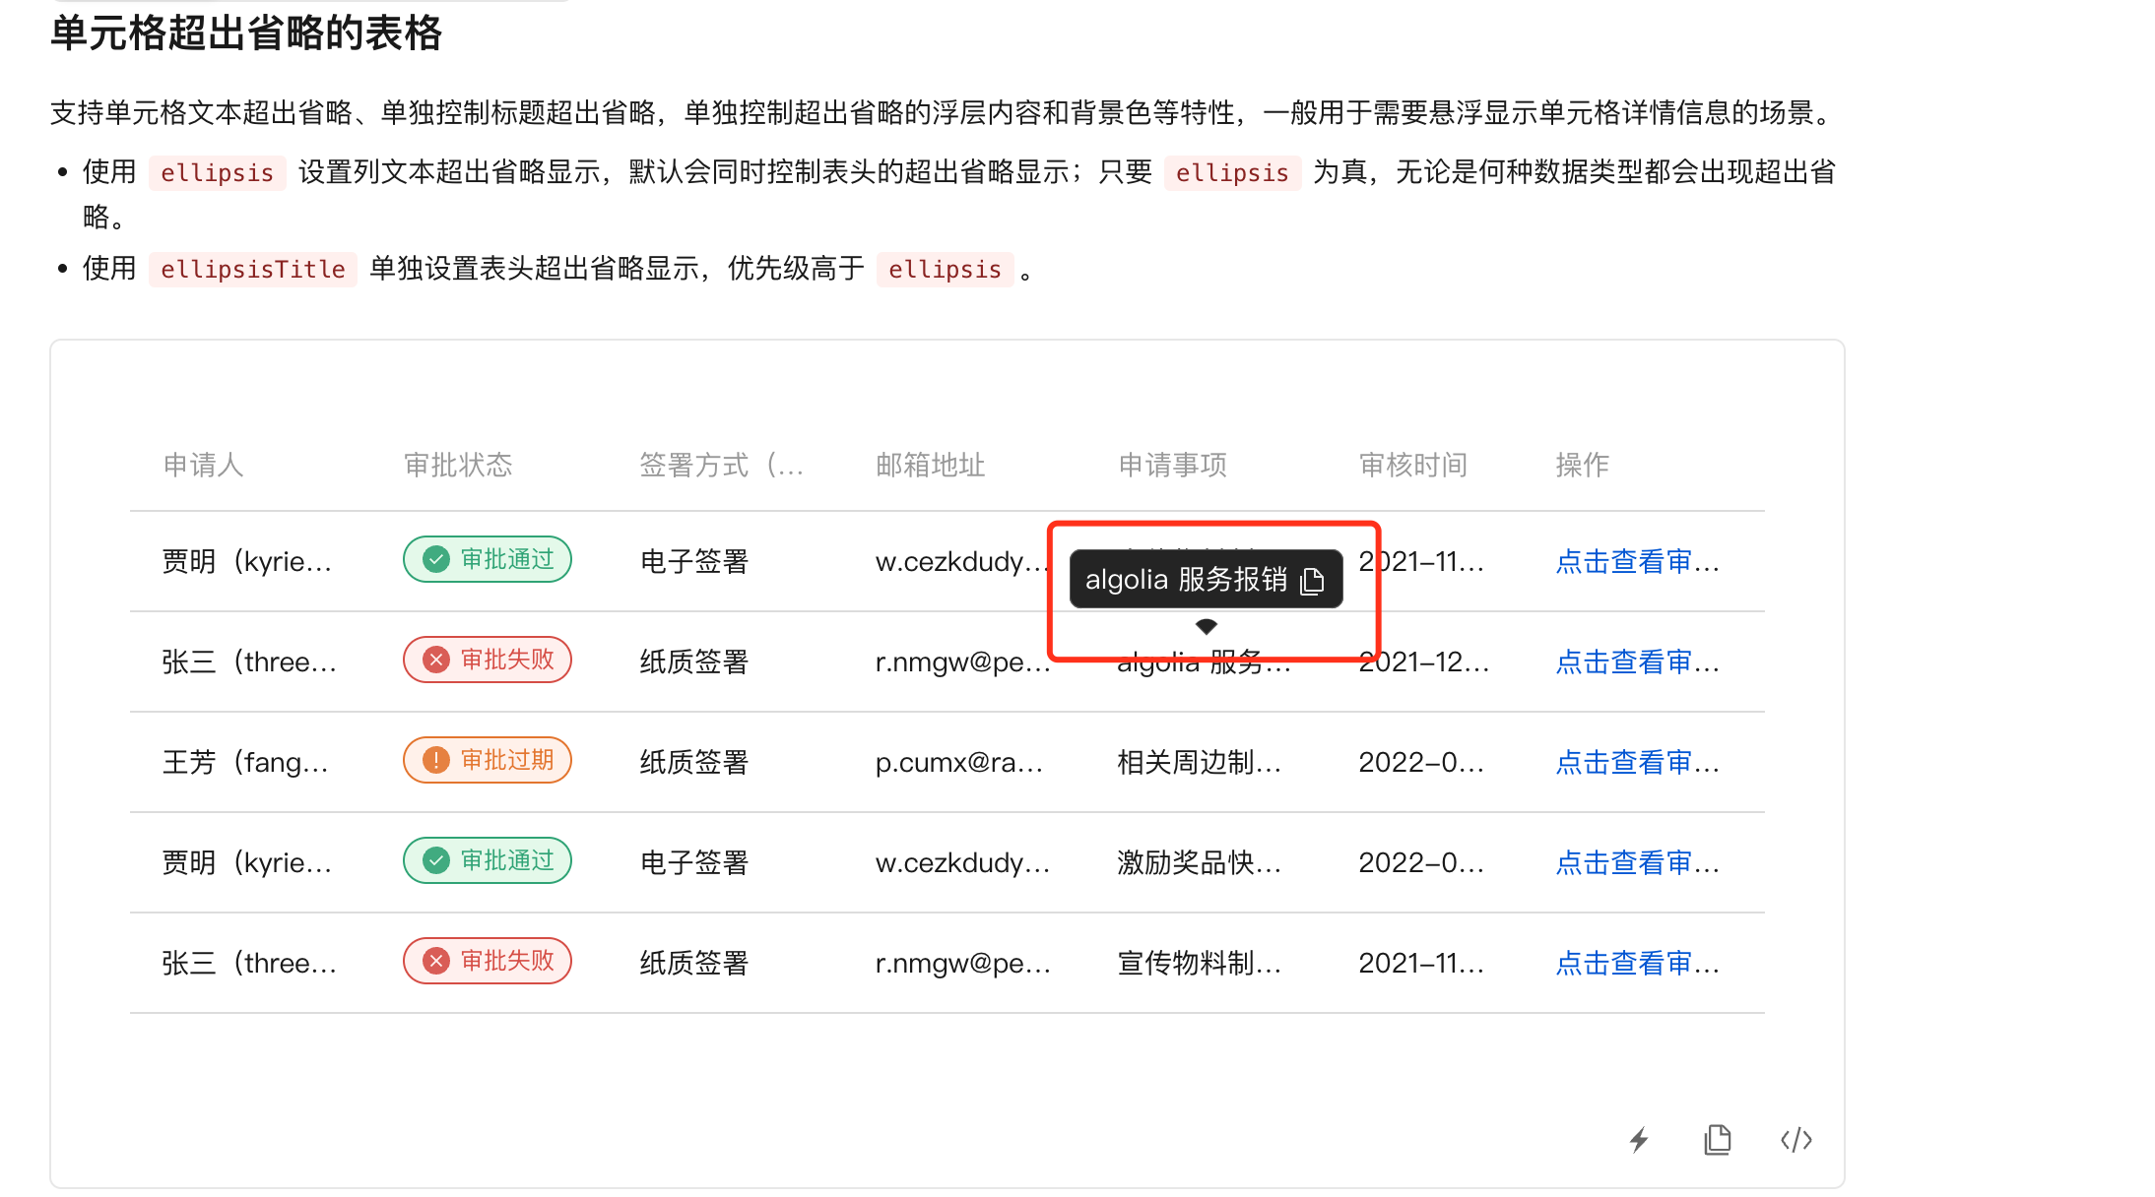Click the truncated email cell w.cezkdudy
Viewport: 2155px width, 1197px height.
(x=960, y=560)
